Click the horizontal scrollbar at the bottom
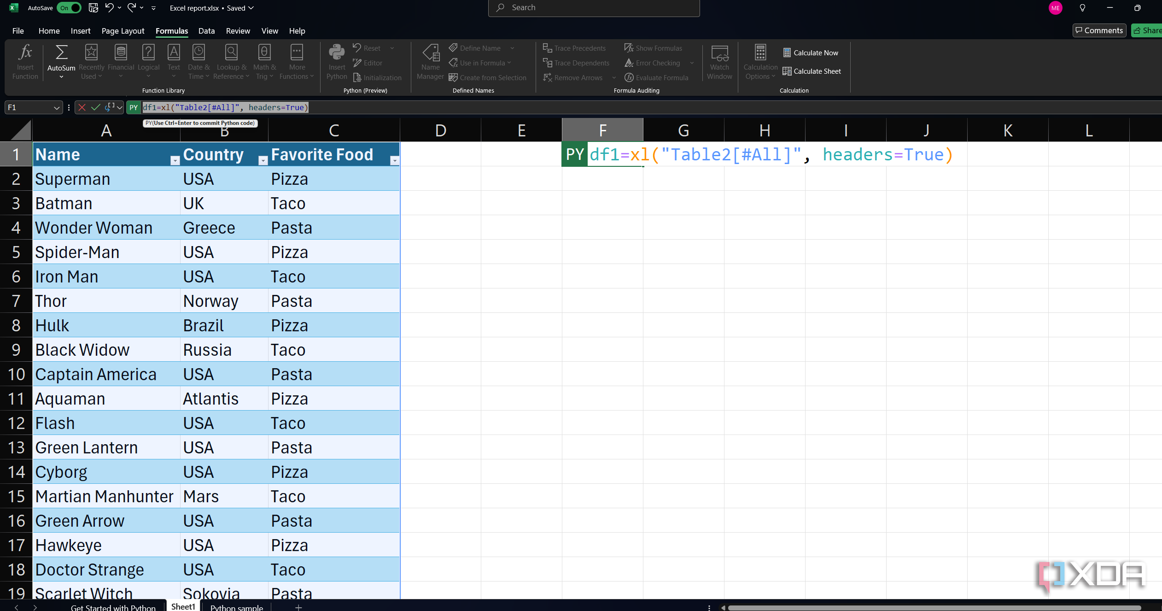This screenshot has width=1162, height=611. point(935,607)
